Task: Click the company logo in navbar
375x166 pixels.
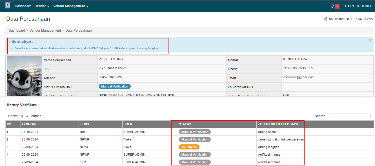Action: pyautogui.click(x=8, y=6)
